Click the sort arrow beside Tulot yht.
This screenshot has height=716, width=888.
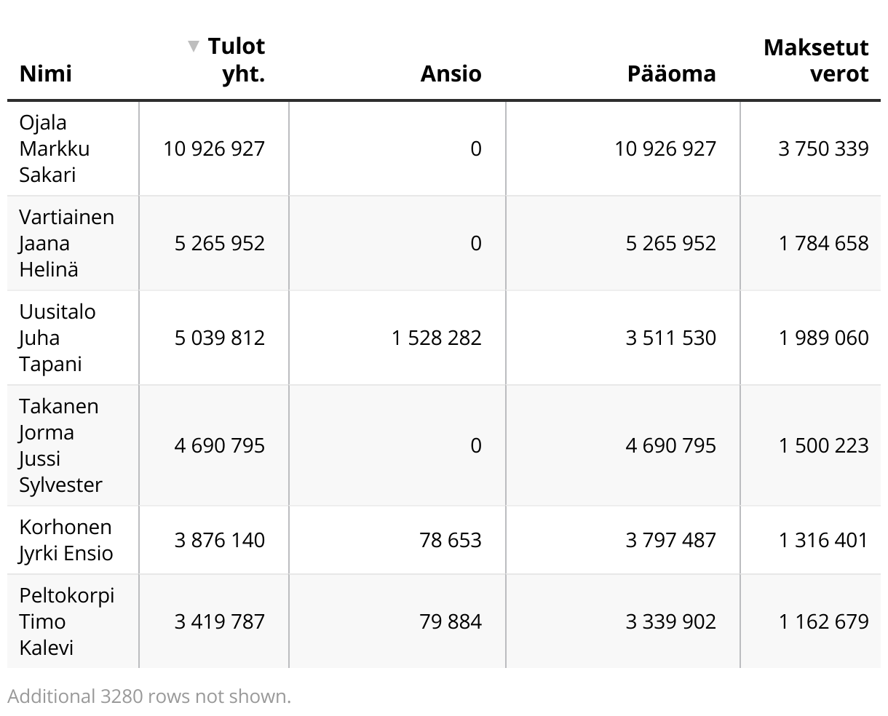click(193, 47)
